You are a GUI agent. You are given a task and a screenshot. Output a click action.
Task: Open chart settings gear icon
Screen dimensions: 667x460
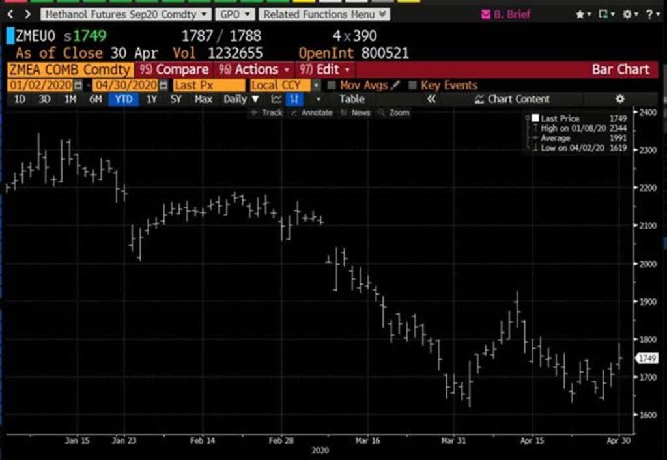pos(620,99)
